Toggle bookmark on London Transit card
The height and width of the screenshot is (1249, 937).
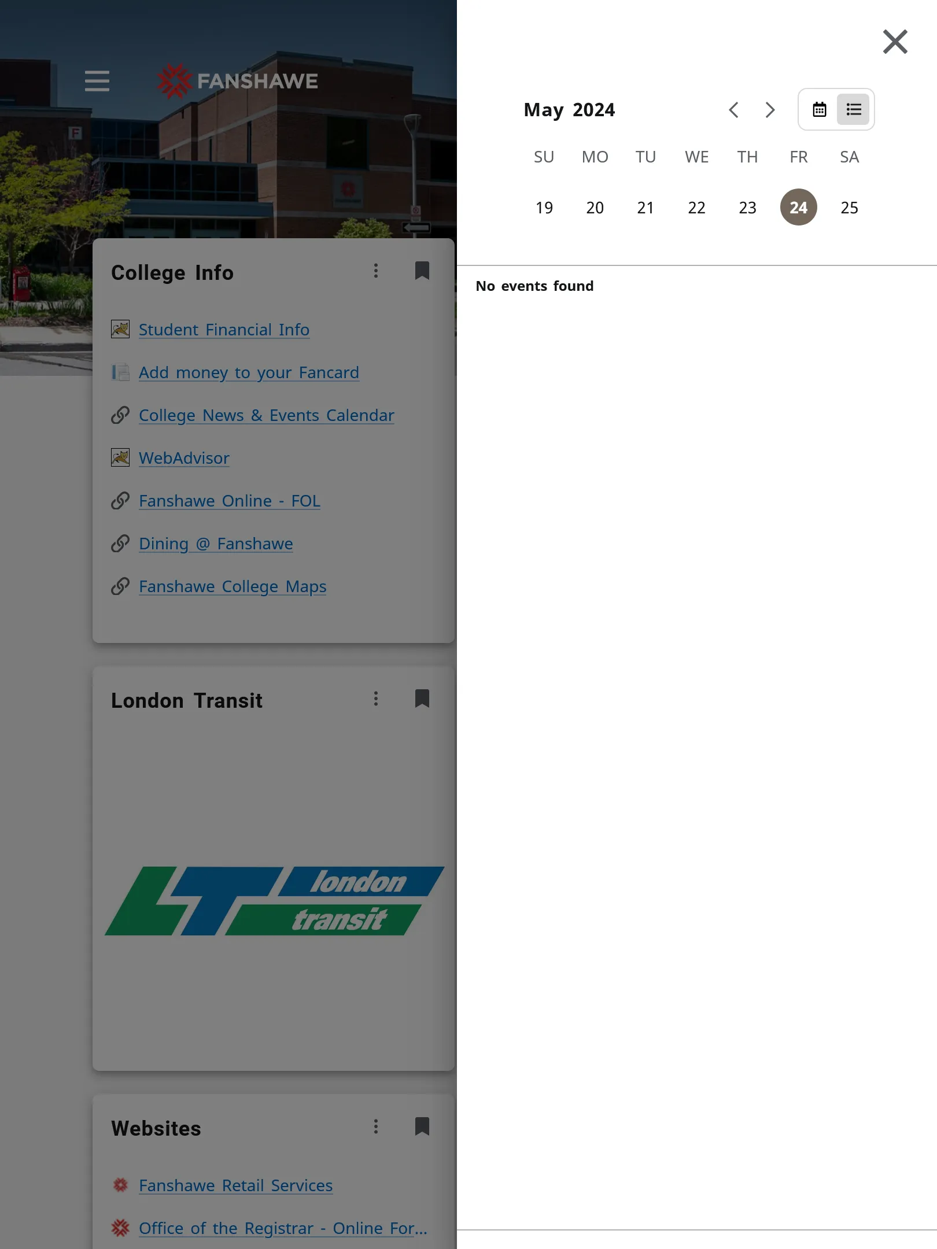422,699
